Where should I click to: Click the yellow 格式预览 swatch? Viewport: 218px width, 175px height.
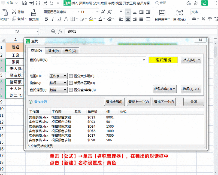pos(163,60)
